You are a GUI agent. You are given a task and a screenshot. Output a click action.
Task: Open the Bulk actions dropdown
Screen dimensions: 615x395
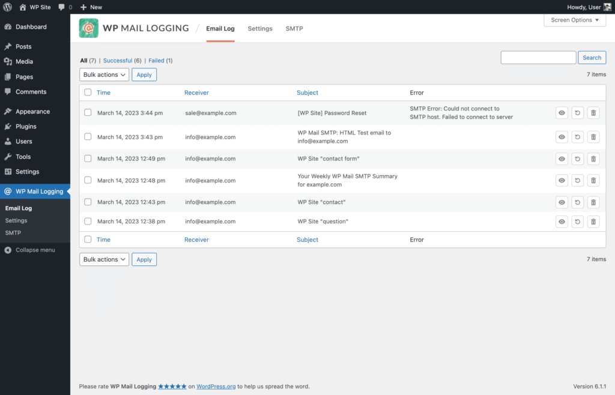coord(103,74)
